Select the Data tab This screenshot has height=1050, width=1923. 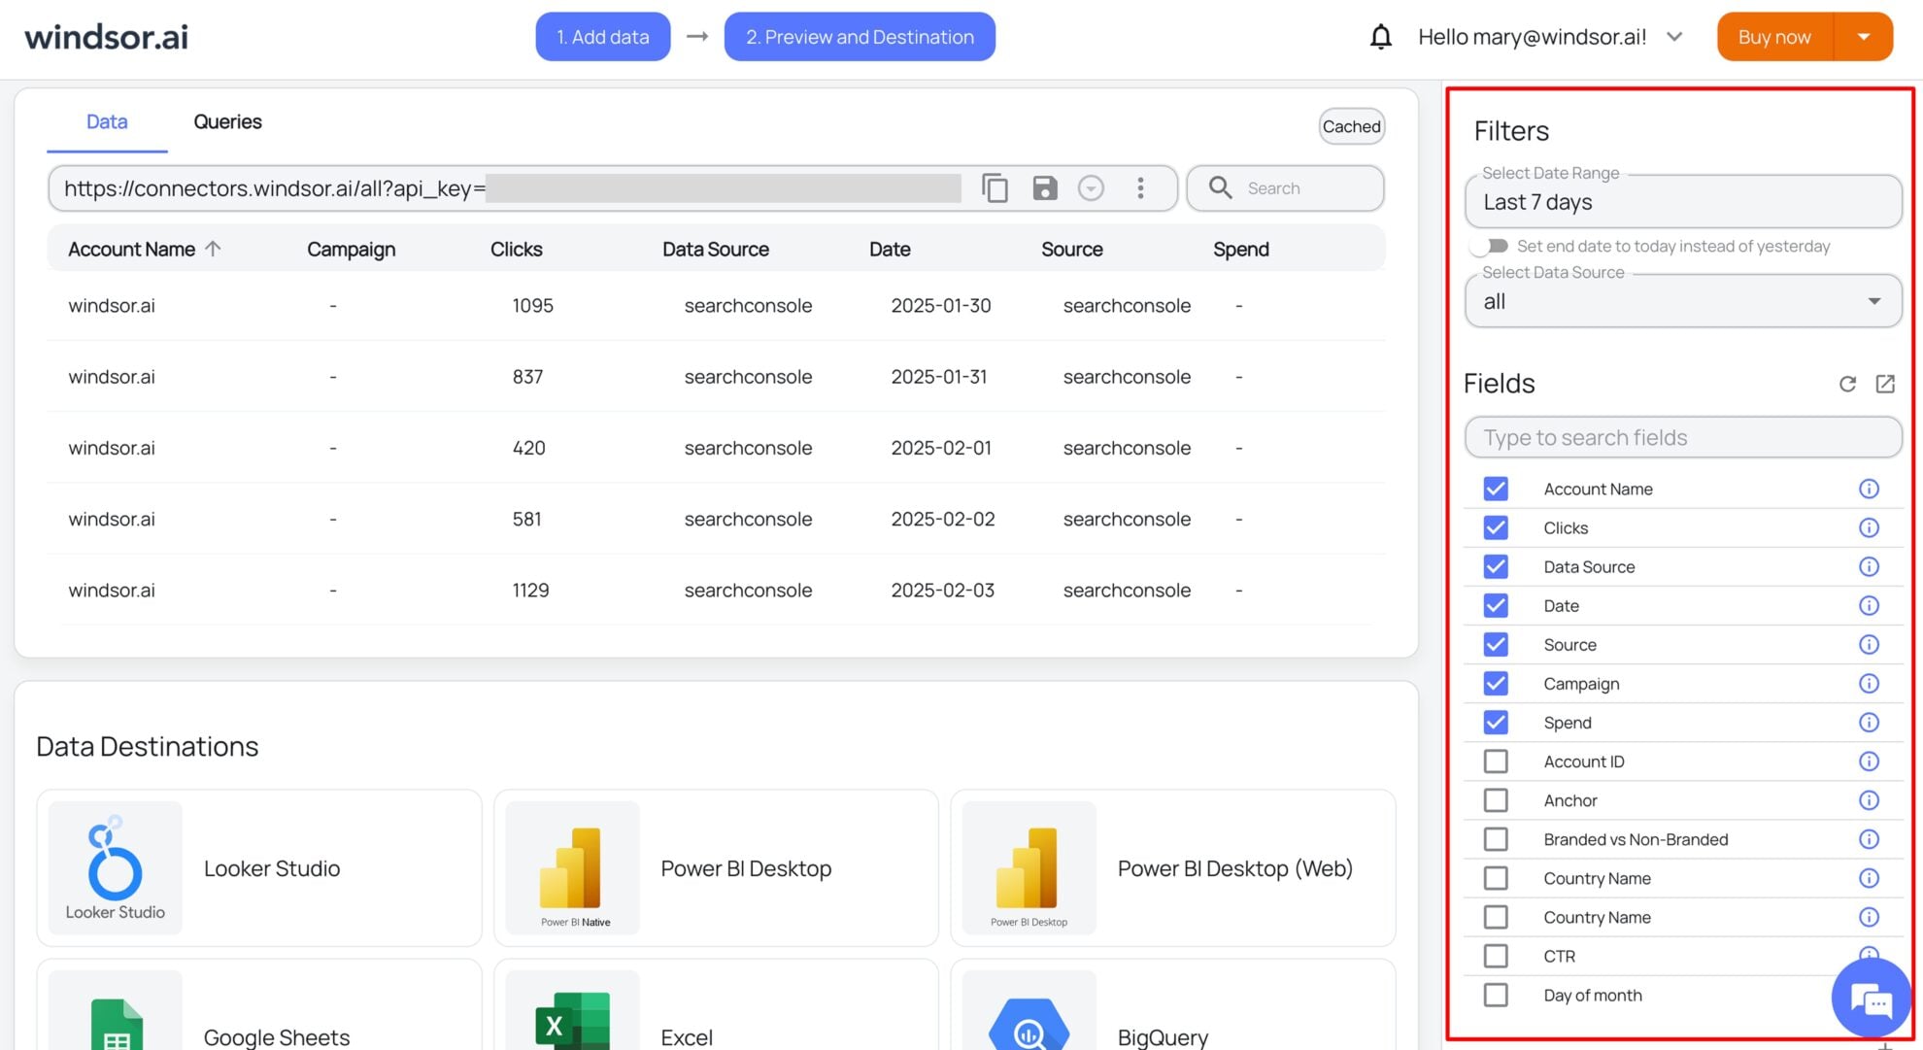(x=106, y=121)
